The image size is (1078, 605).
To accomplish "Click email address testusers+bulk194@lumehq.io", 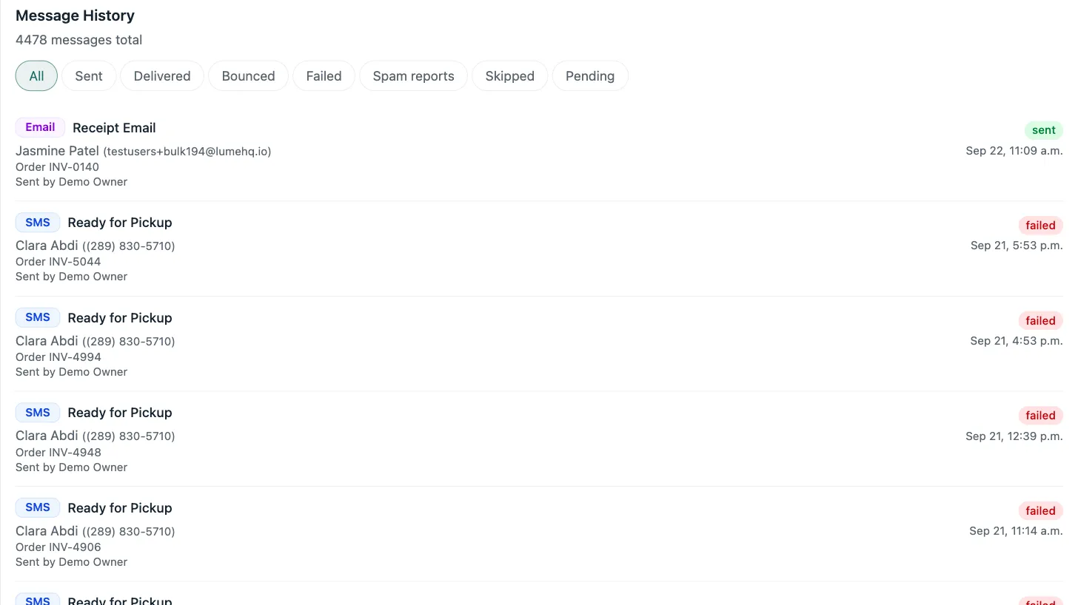I will tap(187, 152).
